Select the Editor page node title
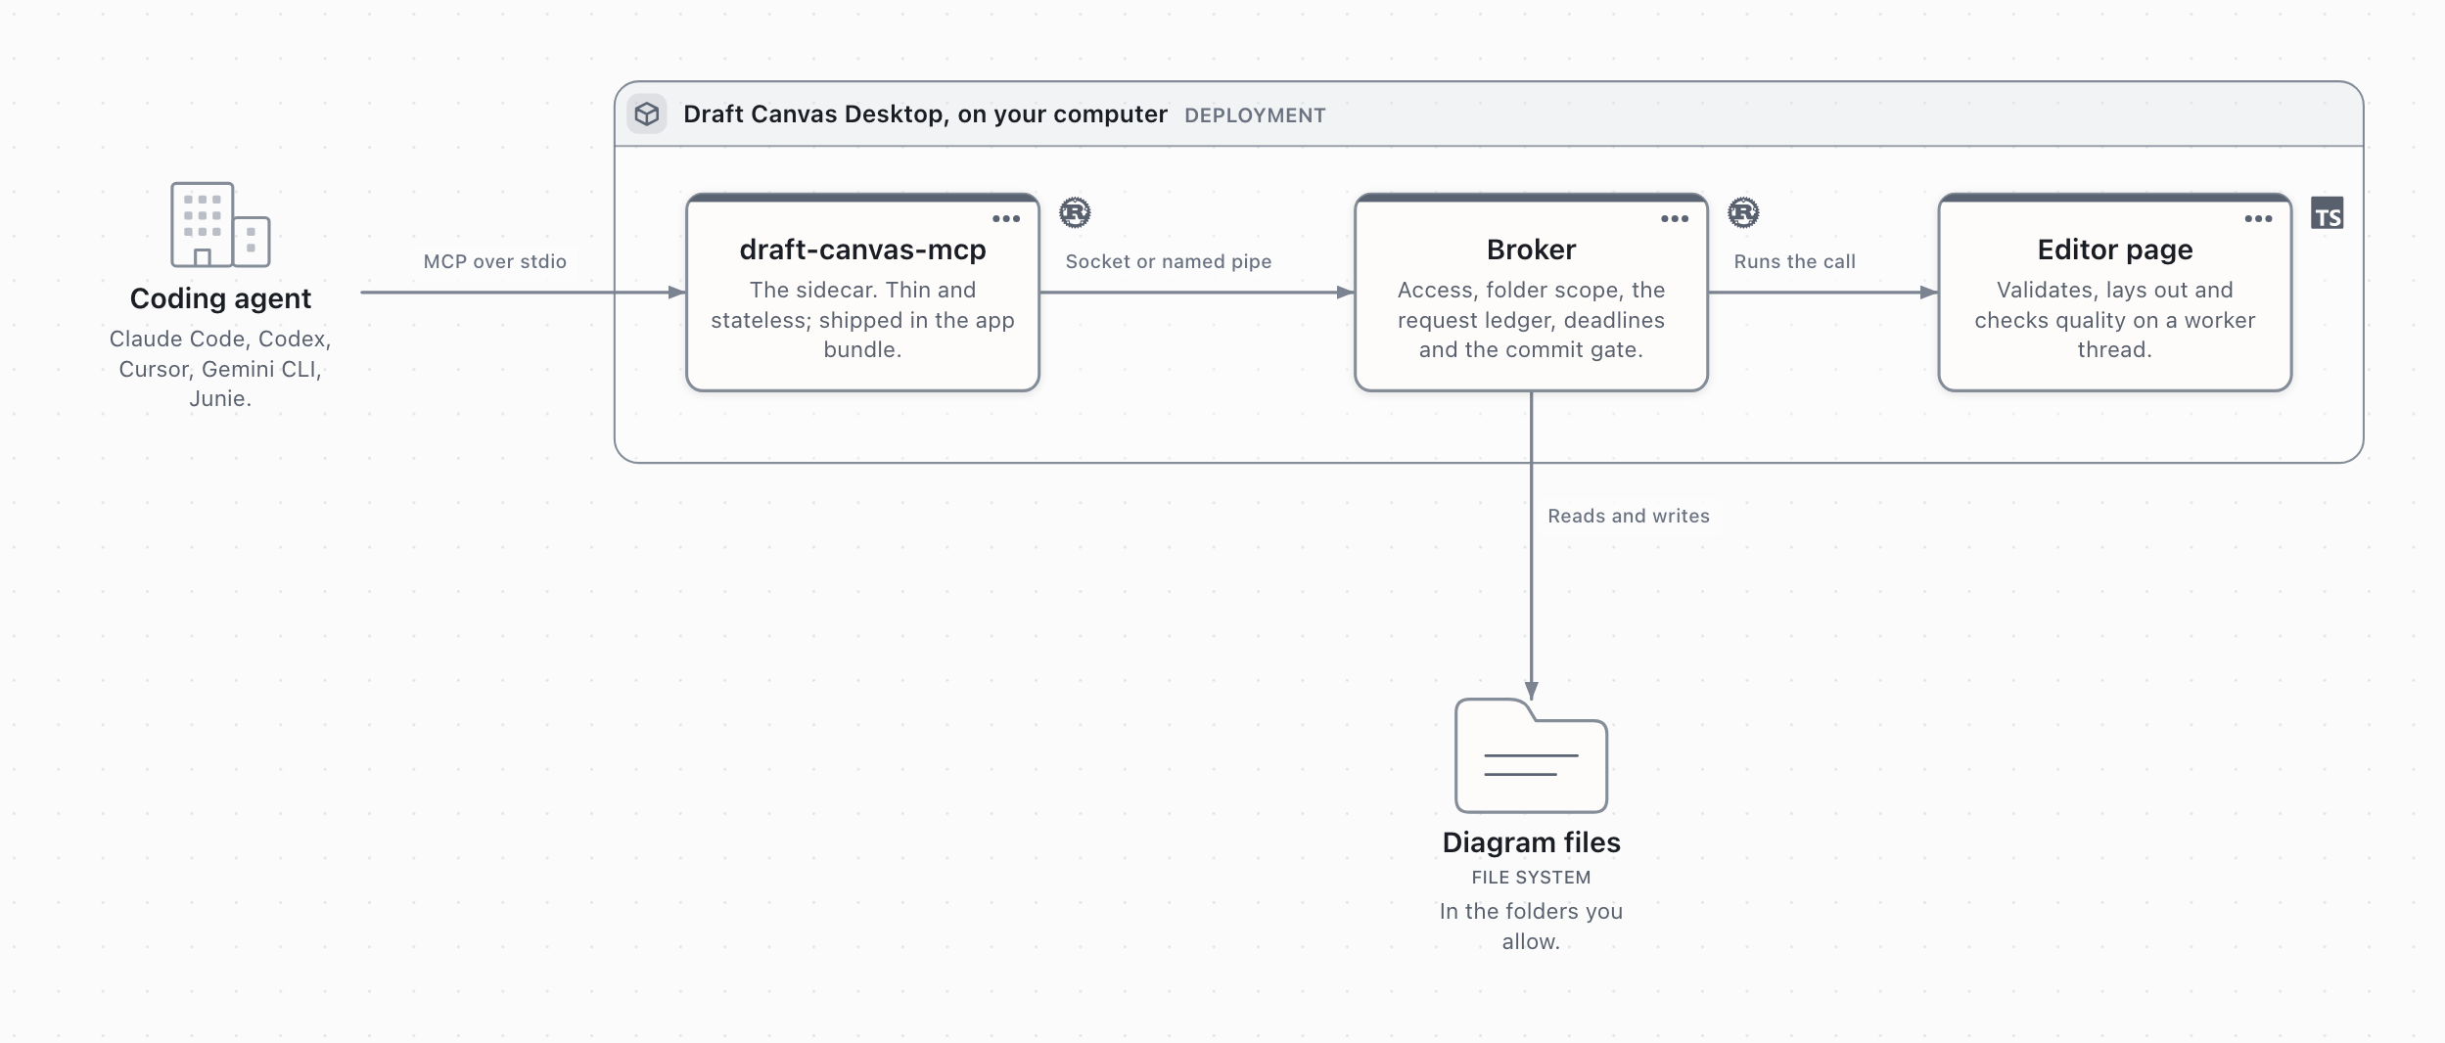This screenshot has width=2445, height=1043. tap(2114, 249)
